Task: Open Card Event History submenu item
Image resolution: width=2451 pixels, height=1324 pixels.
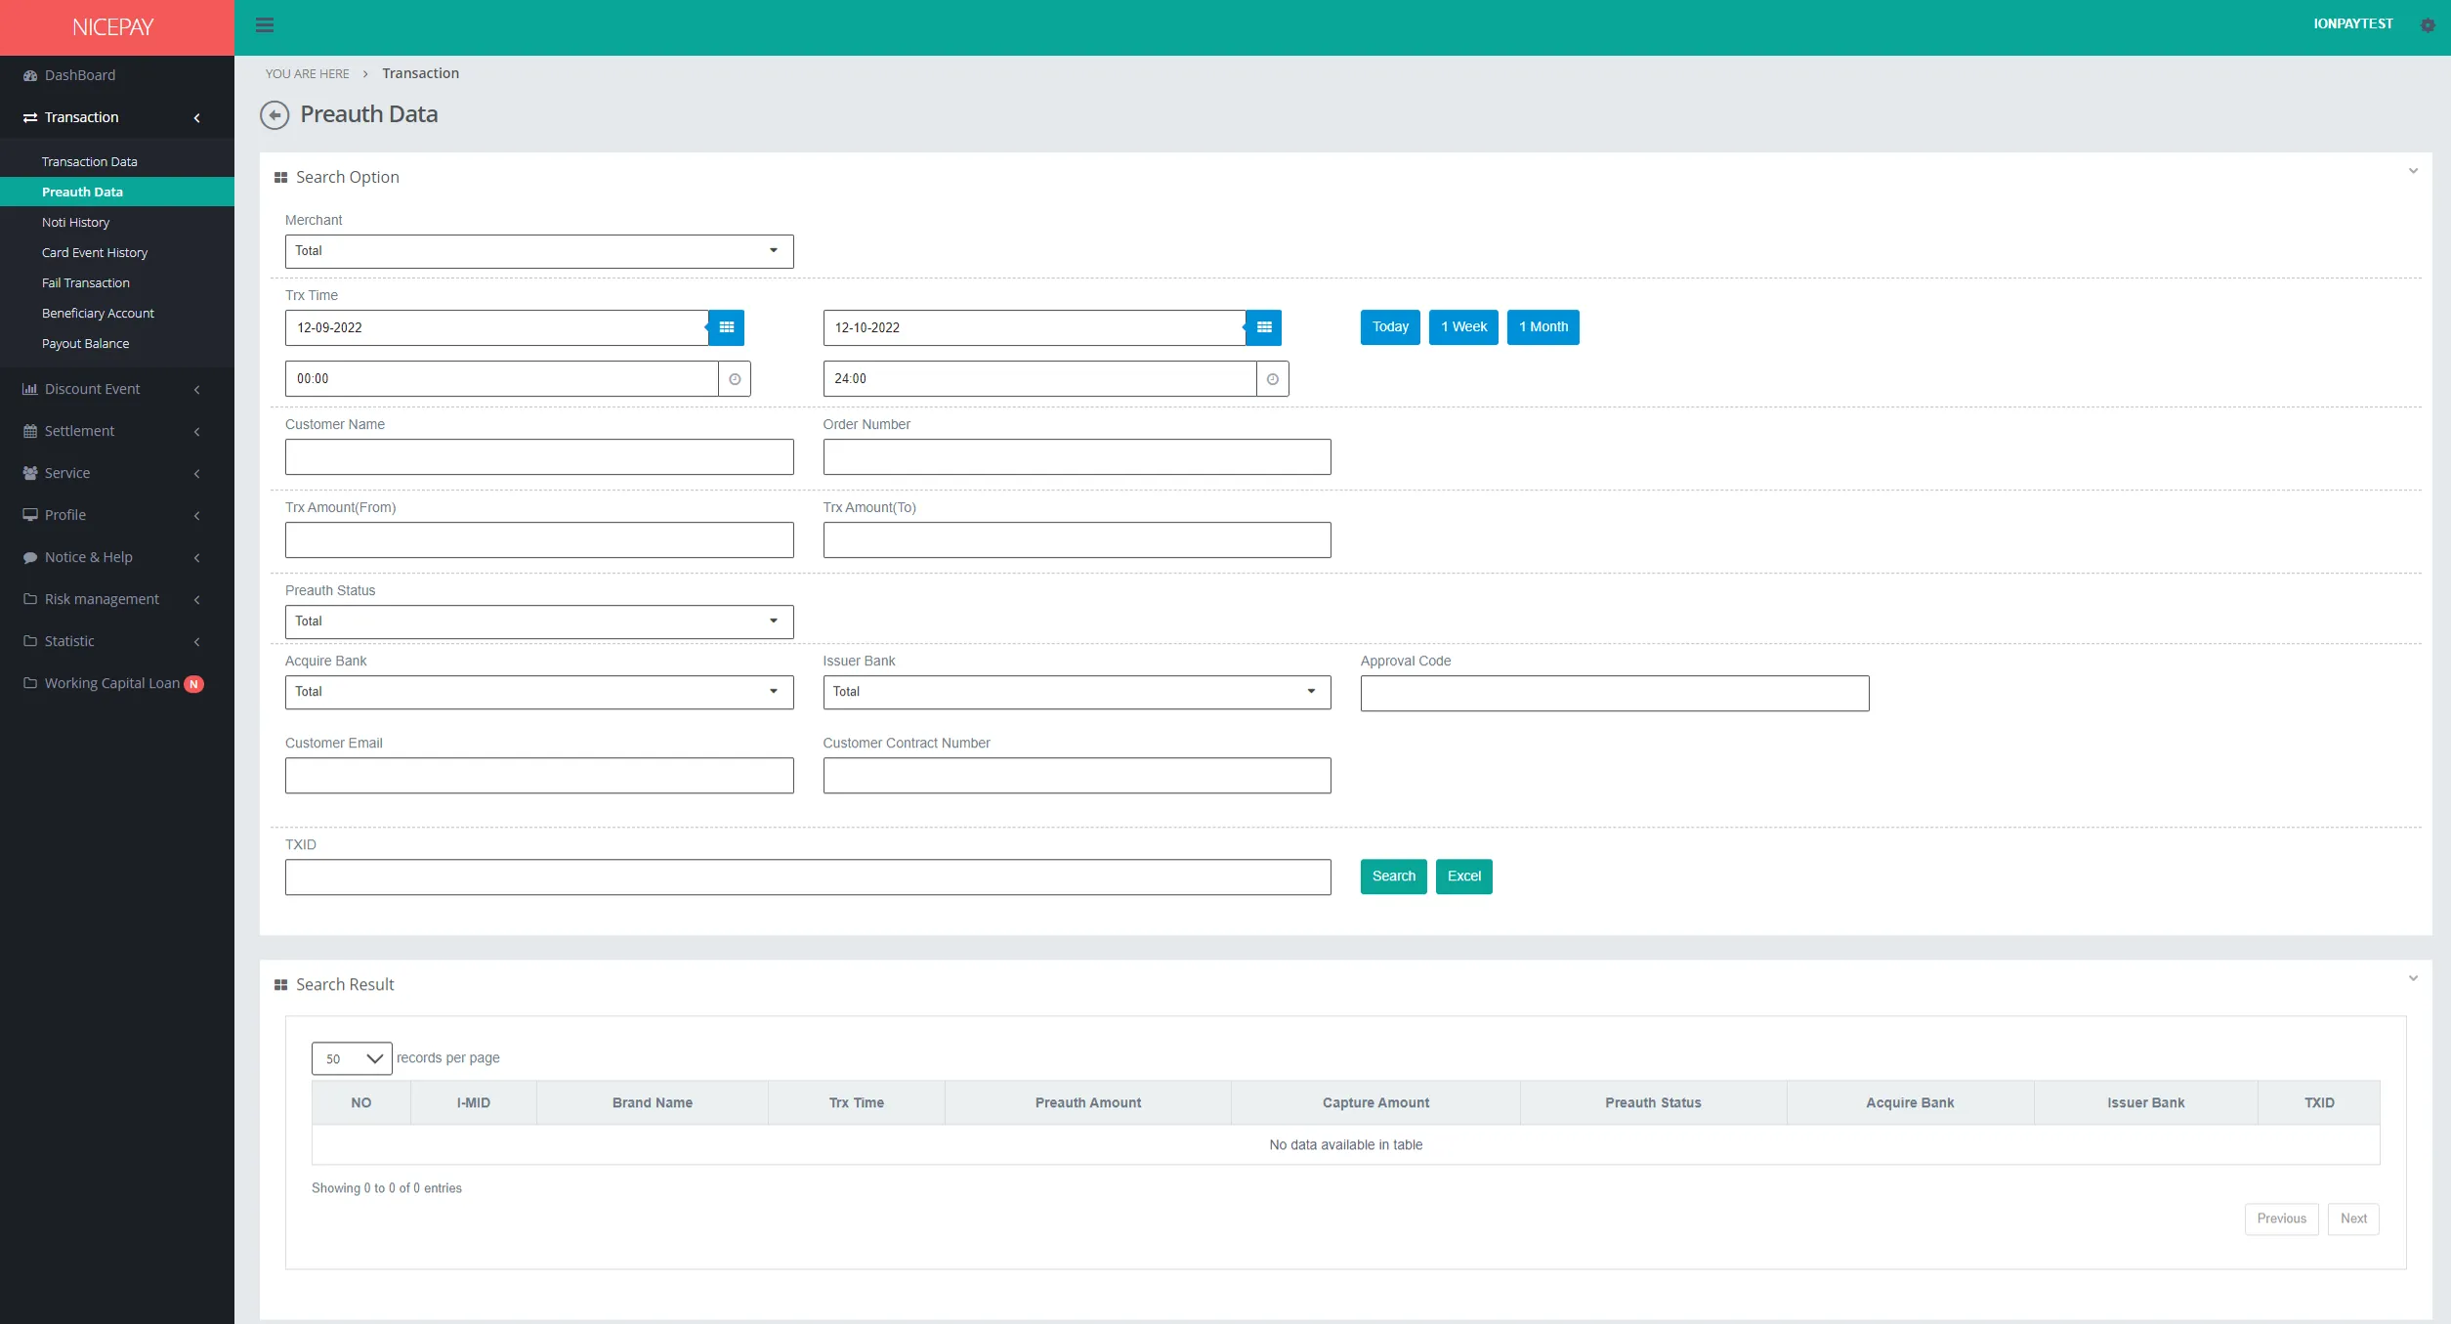Action: point(95,253)
